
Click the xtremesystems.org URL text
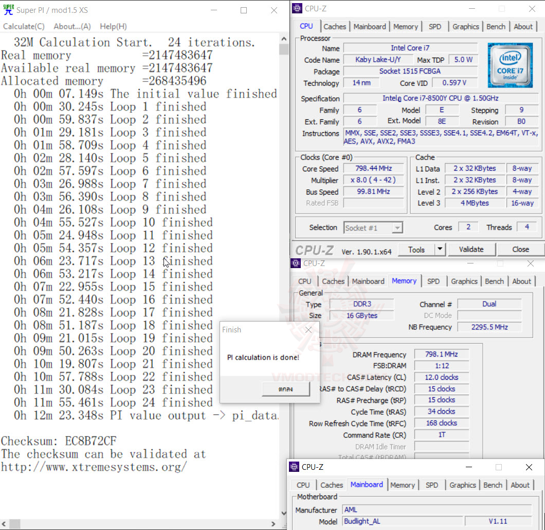(94, 467)
